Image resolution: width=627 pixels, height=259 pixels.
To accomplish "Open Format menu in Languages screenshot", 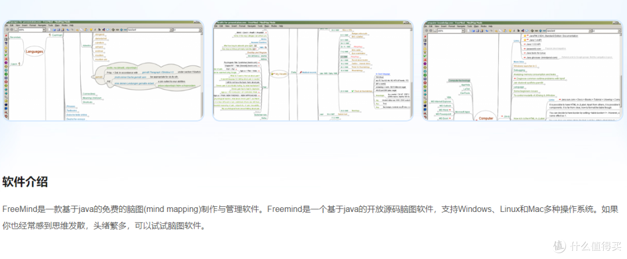I will click(x=33, y=25).
